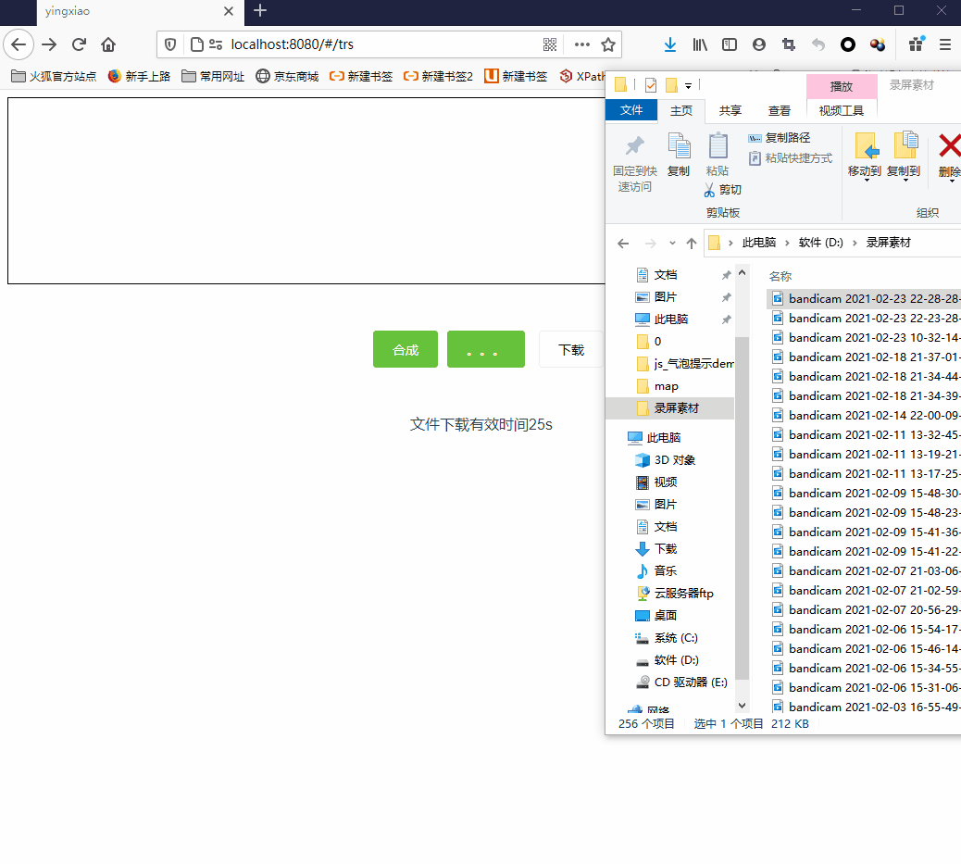Click the Explorer up-directory arrow
The width and height of the screenshot is (961, 864).
click(x=691, y=244)
